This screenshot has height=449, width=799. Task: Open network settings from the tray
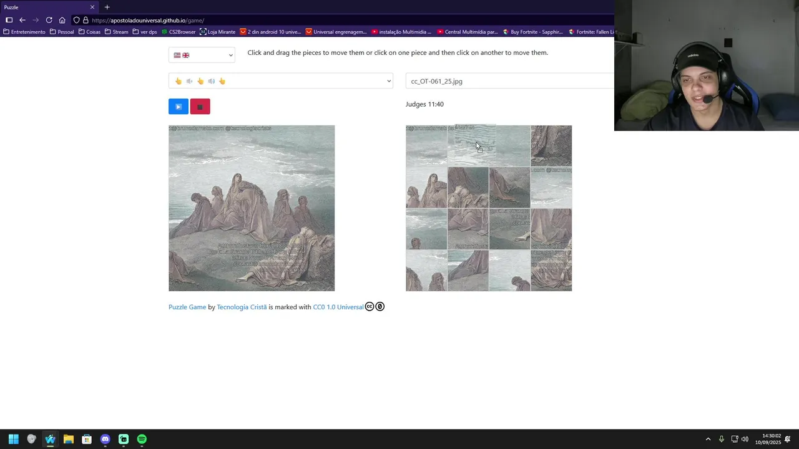(x=735, y=439)
